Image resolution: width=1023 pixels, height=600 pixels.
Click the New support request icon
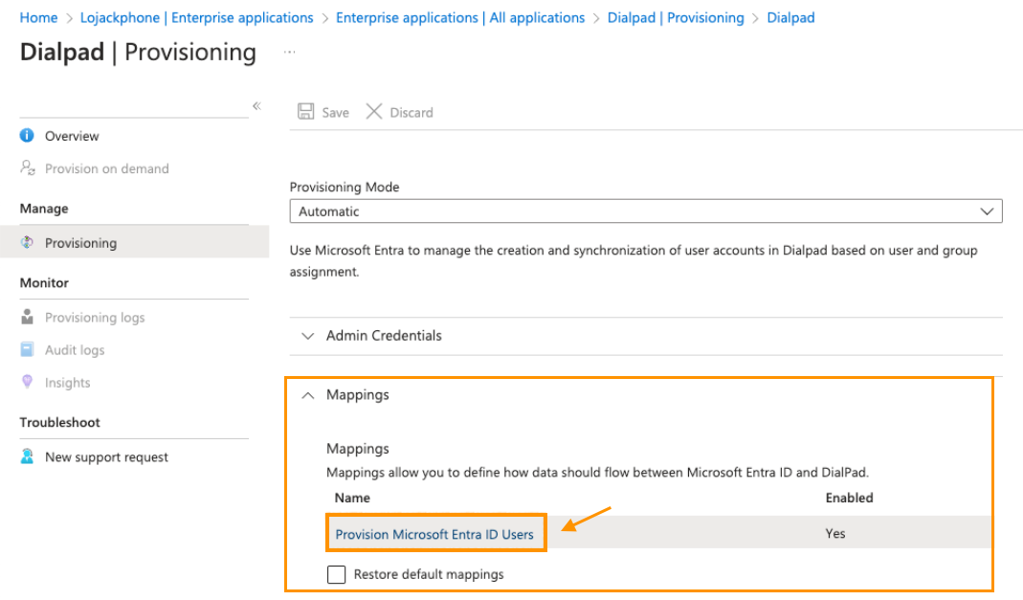pos(27,456)
